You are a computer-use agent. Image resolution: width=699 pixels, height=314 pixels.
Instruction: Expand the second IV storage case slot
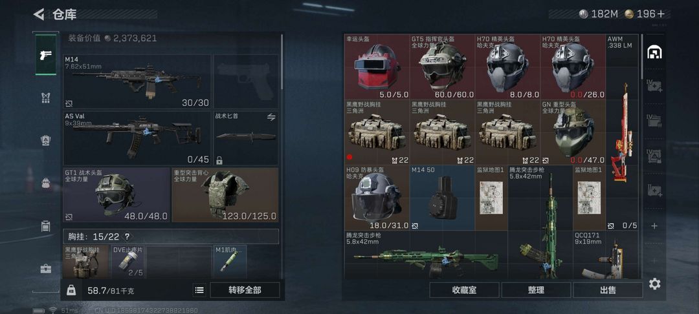coord(654,120)
